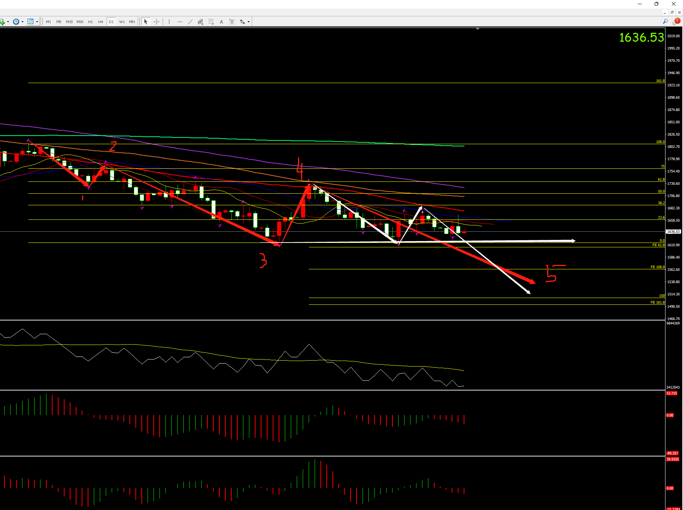
Task: Expand the clock periodicity dropdown arrow
Action: coord(22,22)
